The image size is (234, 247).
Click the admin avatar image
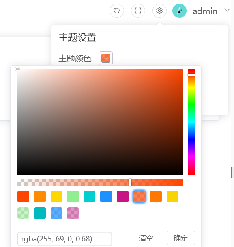[x=180, y=11]
